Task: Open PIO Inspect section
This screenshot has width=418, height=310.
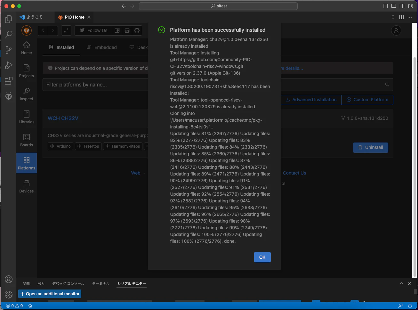Action: click(x=27, y=94)
